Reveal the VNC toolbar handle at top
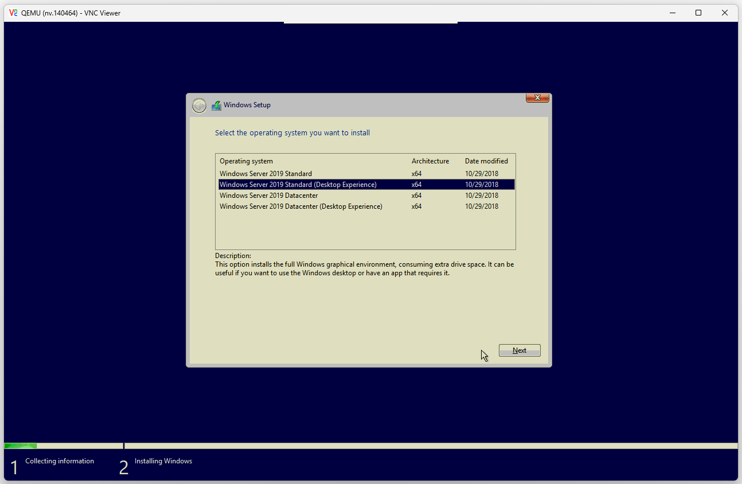Viewport: 742px width, 484px height. (x=370, y=23)
